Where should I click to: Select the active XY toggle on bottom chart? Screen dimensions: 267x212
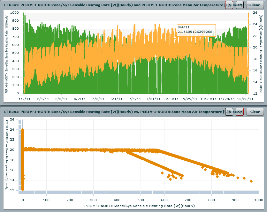pos(239,112)
